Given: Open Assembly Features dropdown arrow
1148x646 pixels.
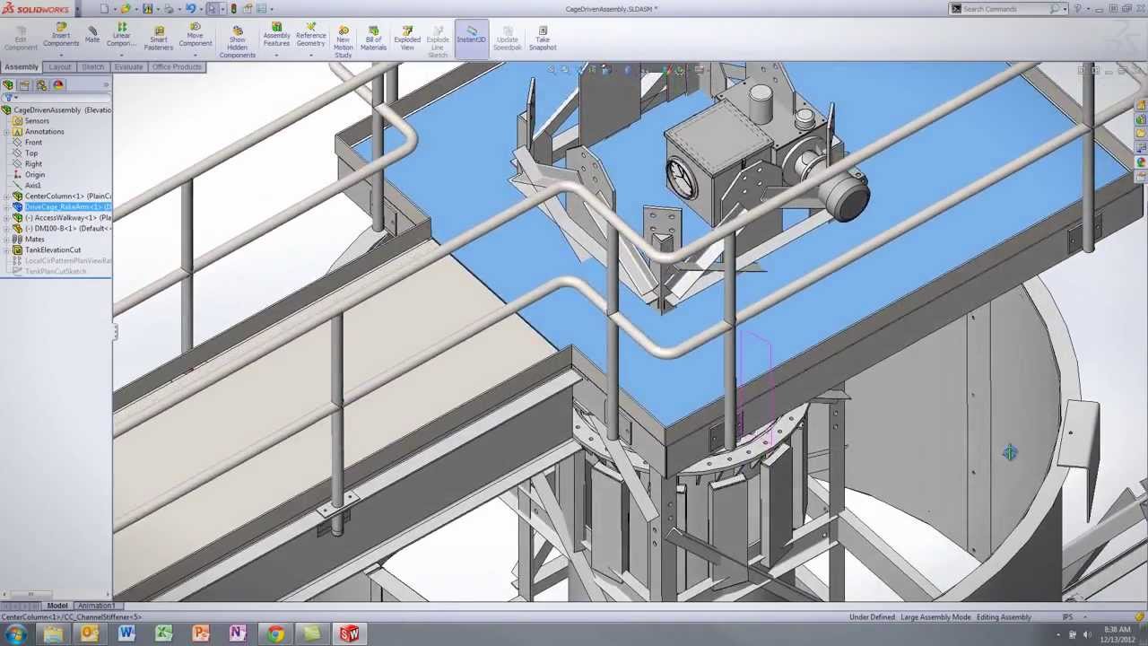Looking at the screenshot, I should point(276,55).
